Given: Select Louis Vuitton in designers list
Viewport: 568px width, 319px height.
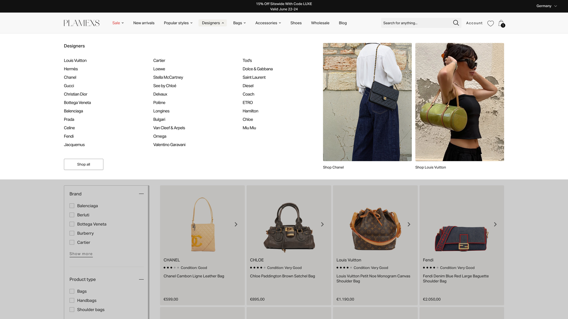Looking at the screenshot, I should [75, 61].
